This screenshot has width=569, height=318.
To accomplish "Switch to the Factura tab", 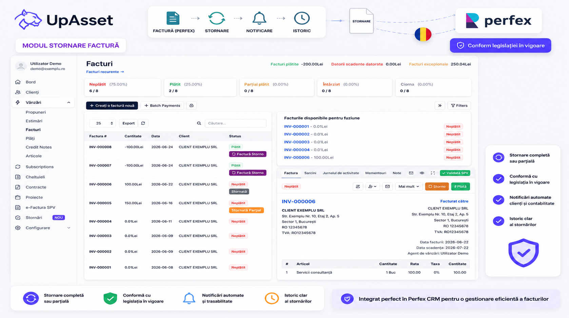I will (291, 173).
